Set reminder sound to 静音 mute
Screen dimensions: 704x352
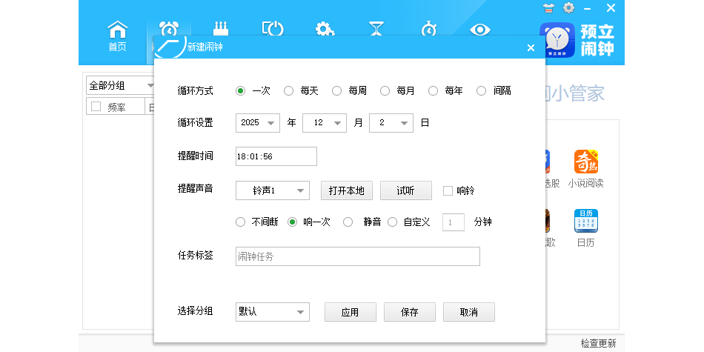348,222
